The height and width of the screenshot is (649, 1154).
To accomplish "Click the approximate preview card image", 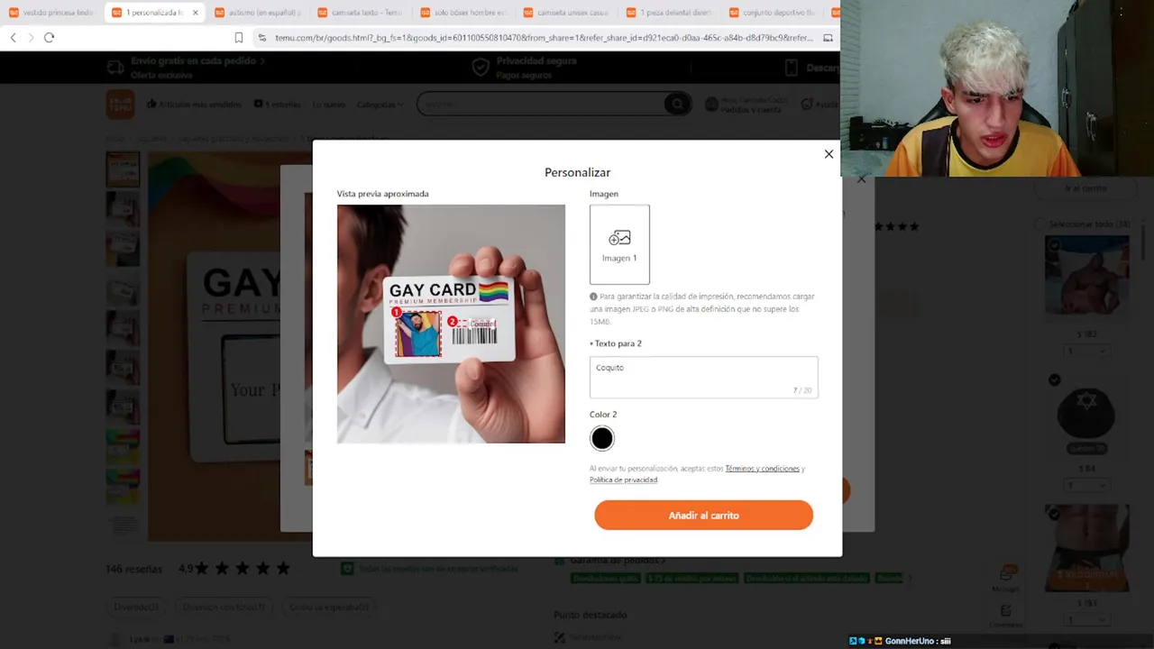I will click(451, 324).
